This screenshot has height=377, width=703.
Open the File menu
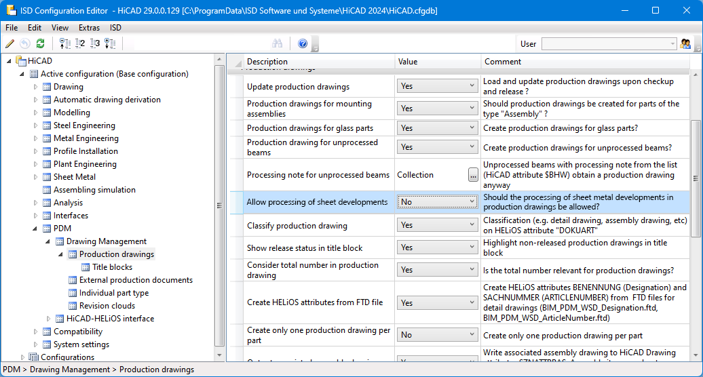[x=12, y=28]
